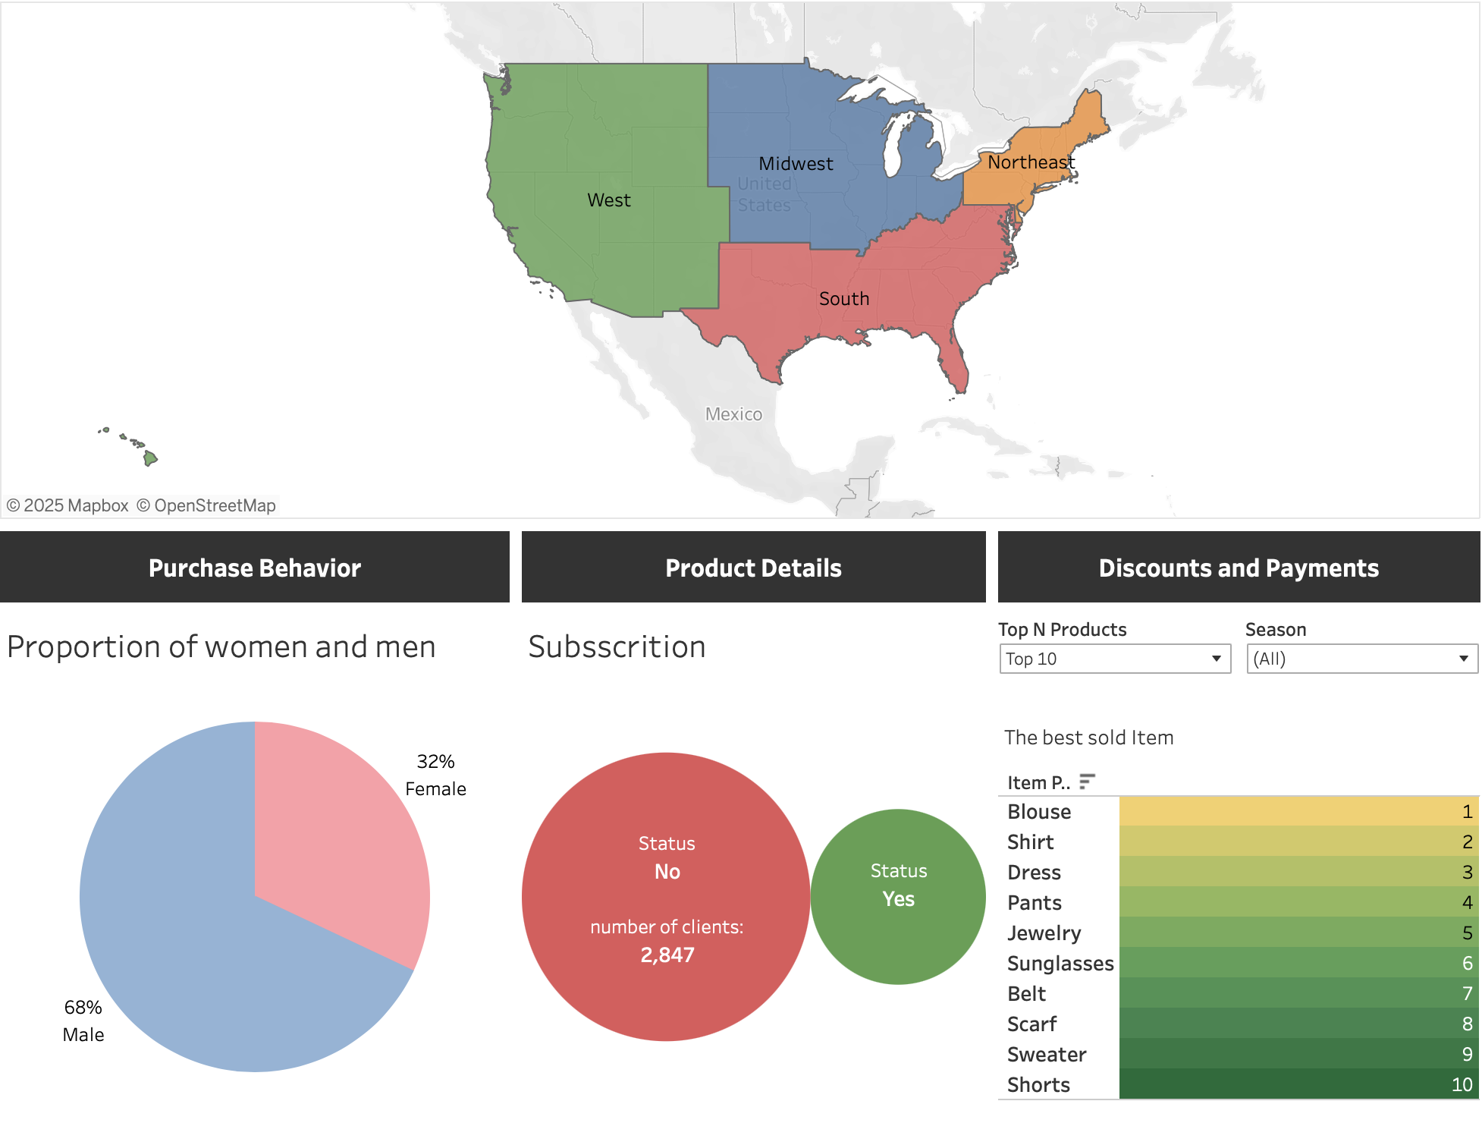Switch to the Product Details tab
The width and height of the screenshot is (1482, 1123).
(x=753, y=568)
